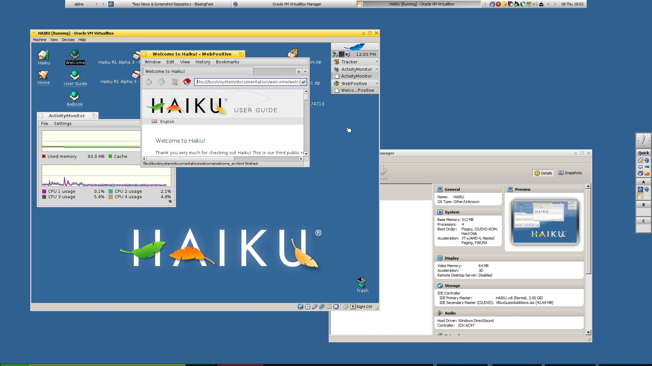Image resolution: width=652 pixels, height=366 pixels.
Task: Click hard disk activity icon in VM status bar
Action: [x=301, y=307]
